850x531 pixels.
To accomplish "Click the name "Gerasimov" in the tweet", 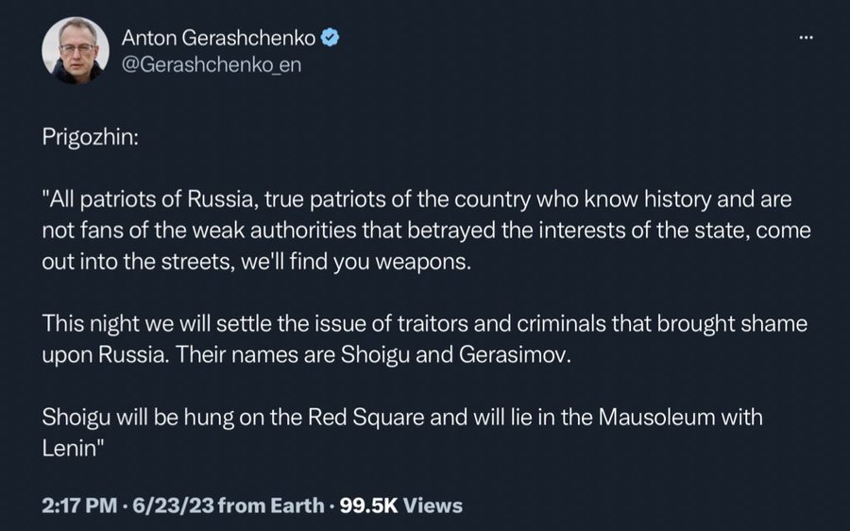I will (512, 355).
